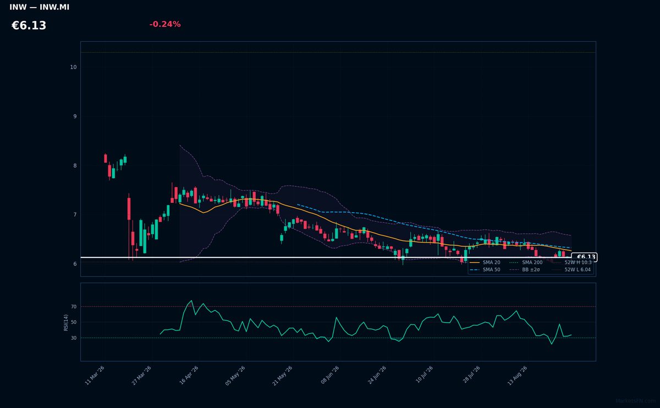Click the 52W H 10.3 legend entry
This screenshot has height=408, width=660.
[x=572, y=262]
